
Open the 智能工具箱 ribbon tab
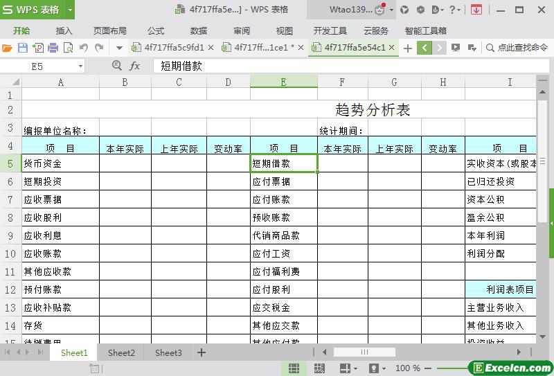coord(426,30)
